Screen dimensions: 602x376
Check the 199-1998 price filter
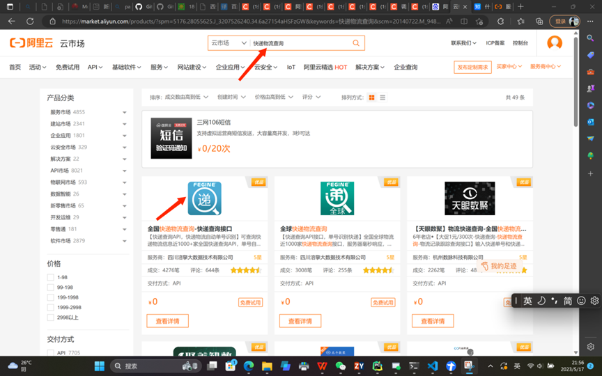(50, 297)
